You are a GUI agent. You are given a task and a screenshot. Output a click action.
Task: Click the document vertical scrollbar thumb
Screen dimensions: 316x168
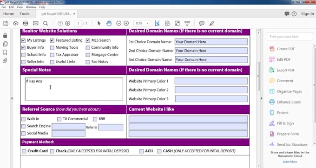(x=258, y=76)
